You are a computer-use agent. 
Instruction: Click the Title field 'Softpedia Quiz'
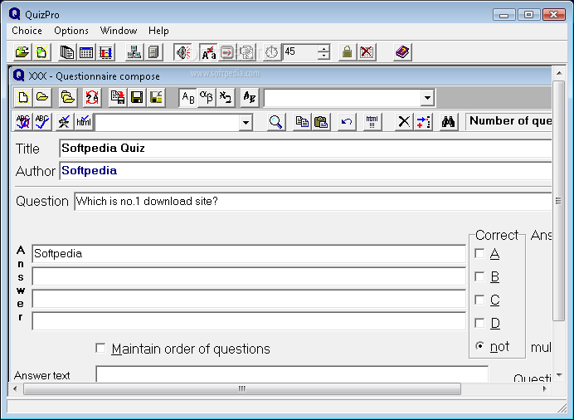(x=305, y=149)
